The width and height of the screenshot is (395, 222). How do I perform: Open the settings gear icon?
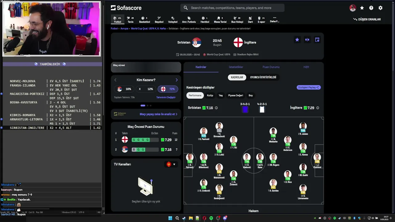coord(380,8)
